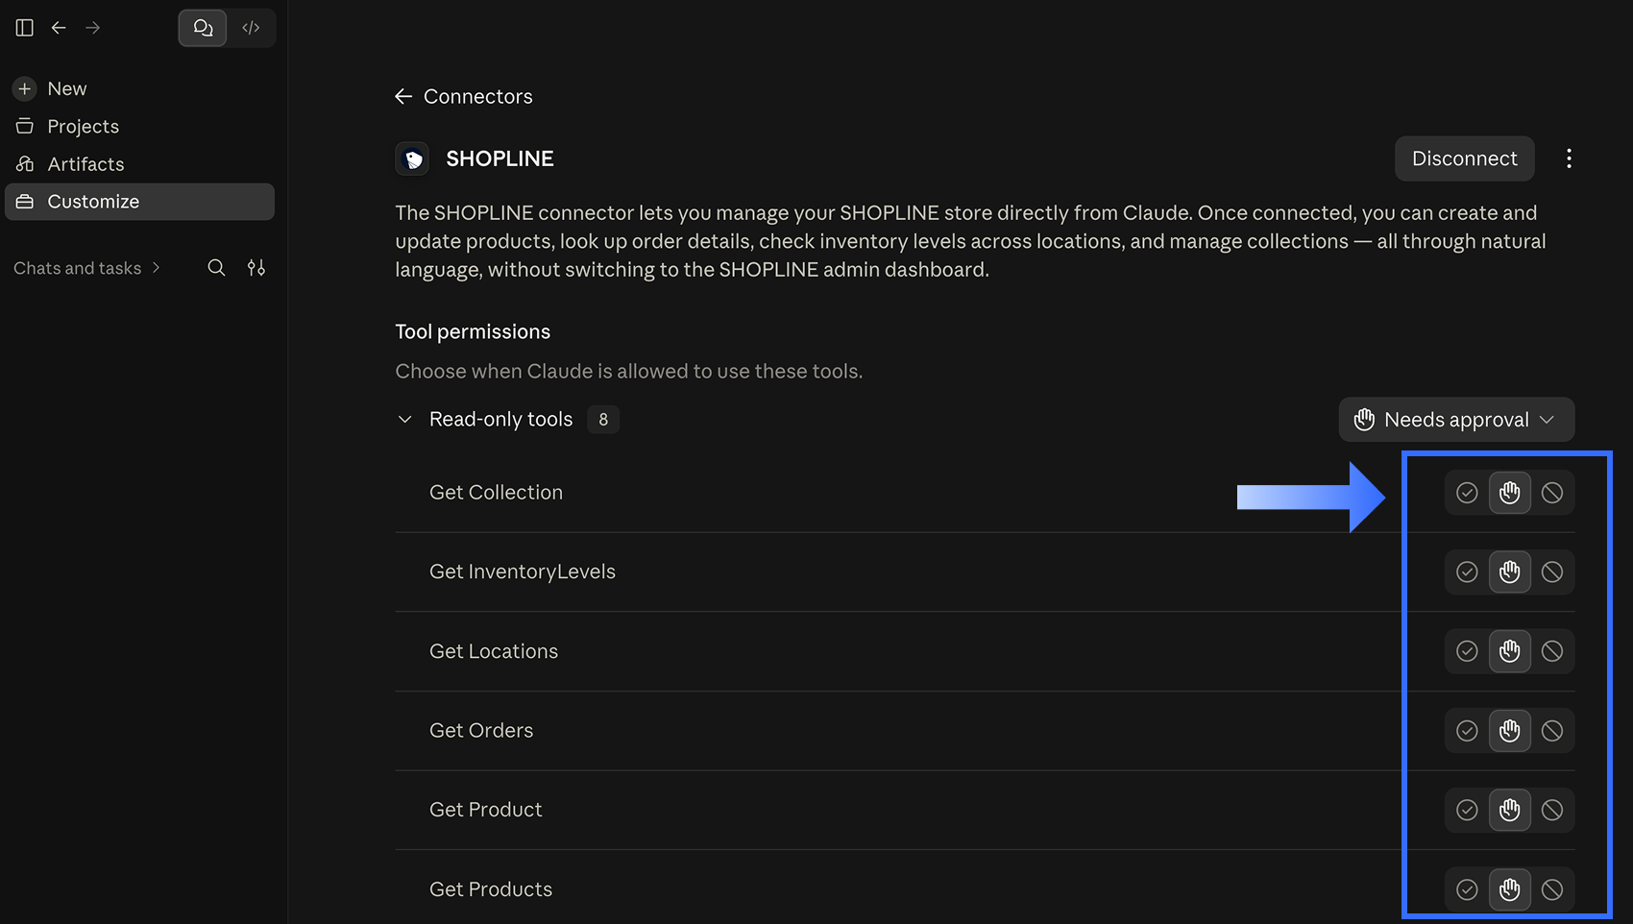Viewport: 1633px width, 924px height.
Task: Toggle the sidebar panel icon
Action: (x=25, y=28)
